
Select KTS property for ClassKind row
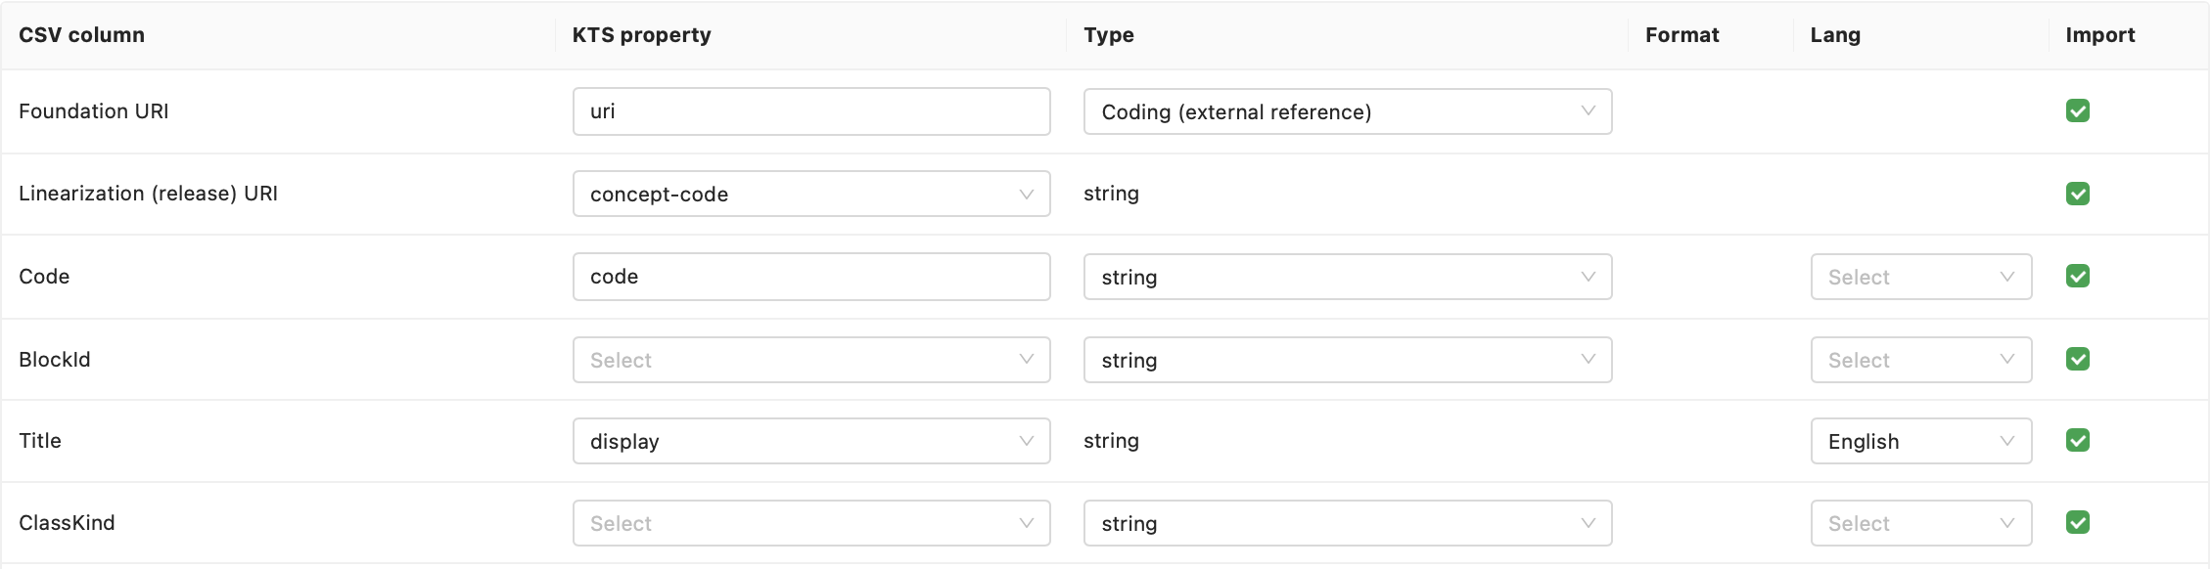coord(810,523)
